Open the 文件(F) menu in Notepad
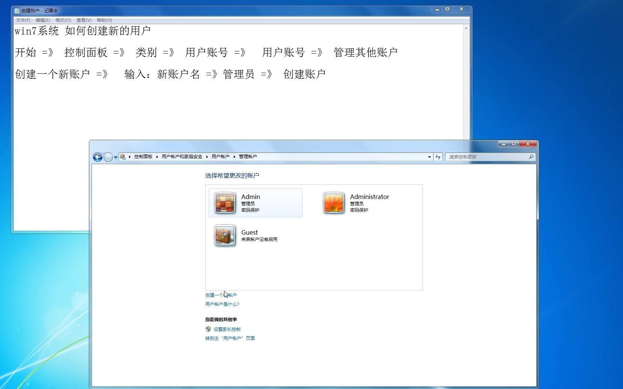 point(23,20)
